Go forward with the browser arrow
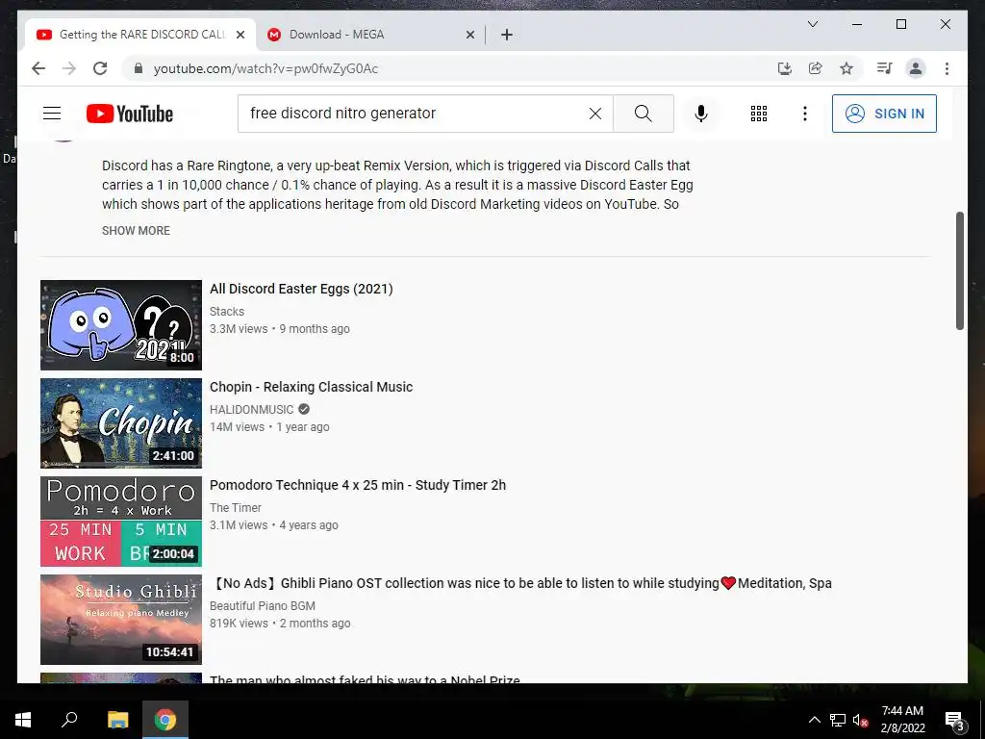The height and width of the screenshot is (739, 985). coord(69,68)
